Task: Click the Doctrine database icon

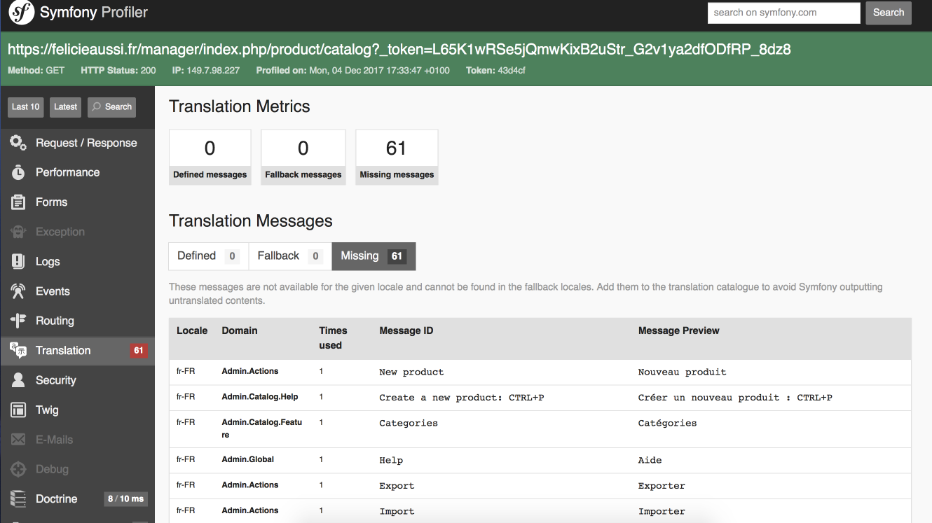Action: [x=18, y=499]
